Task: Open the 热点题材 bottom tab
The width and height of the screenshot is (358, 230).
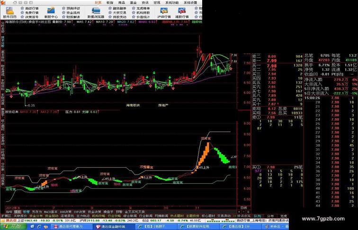Action: click(177, 216)
